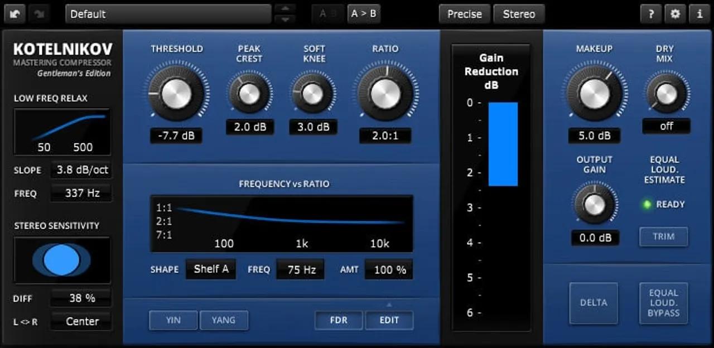714x348 pixels.
Task: Edit the 5.0 dB makeup value
Action: [x=595, y=136]
